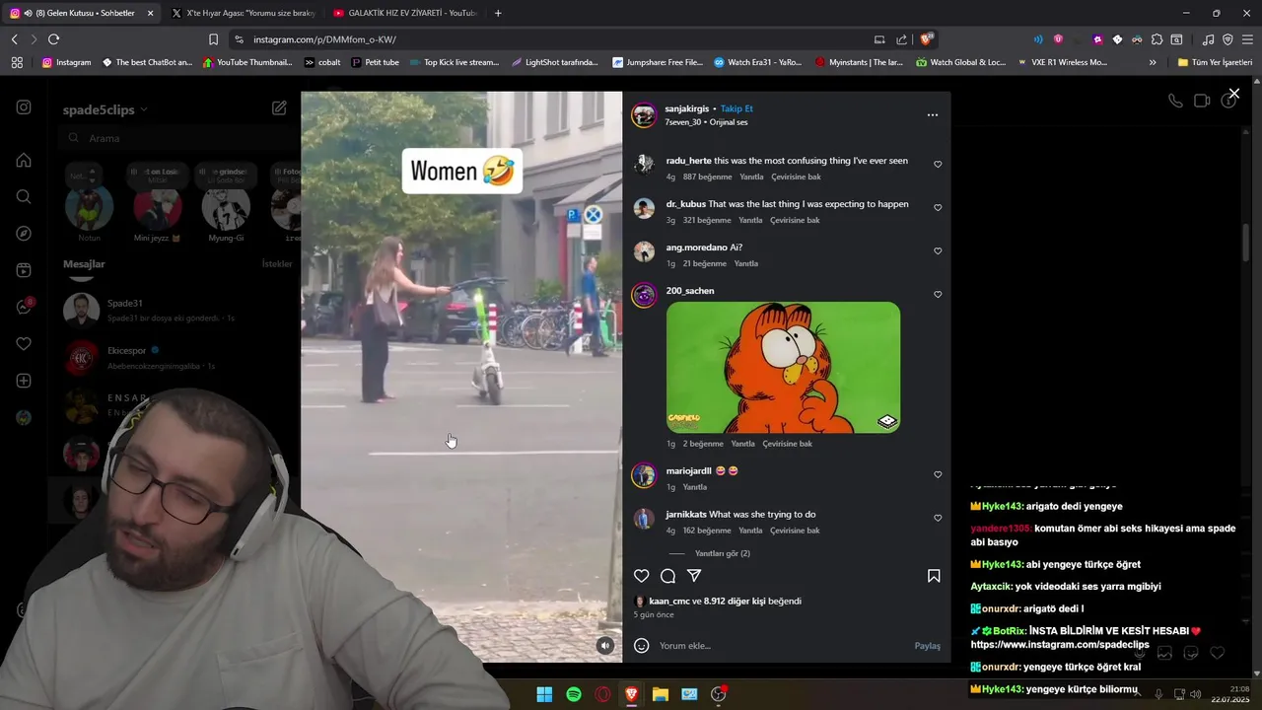Open emoji picker in comment box
Viewport: 1262px width, 710px height.
[642, 646]
